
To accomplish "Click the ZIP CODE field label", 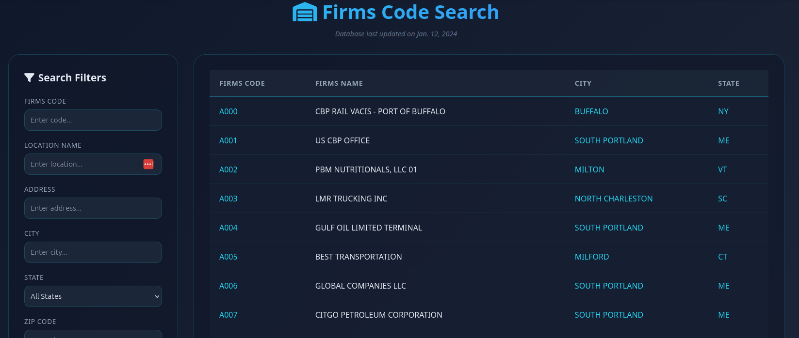I will [x=40, y=322].
